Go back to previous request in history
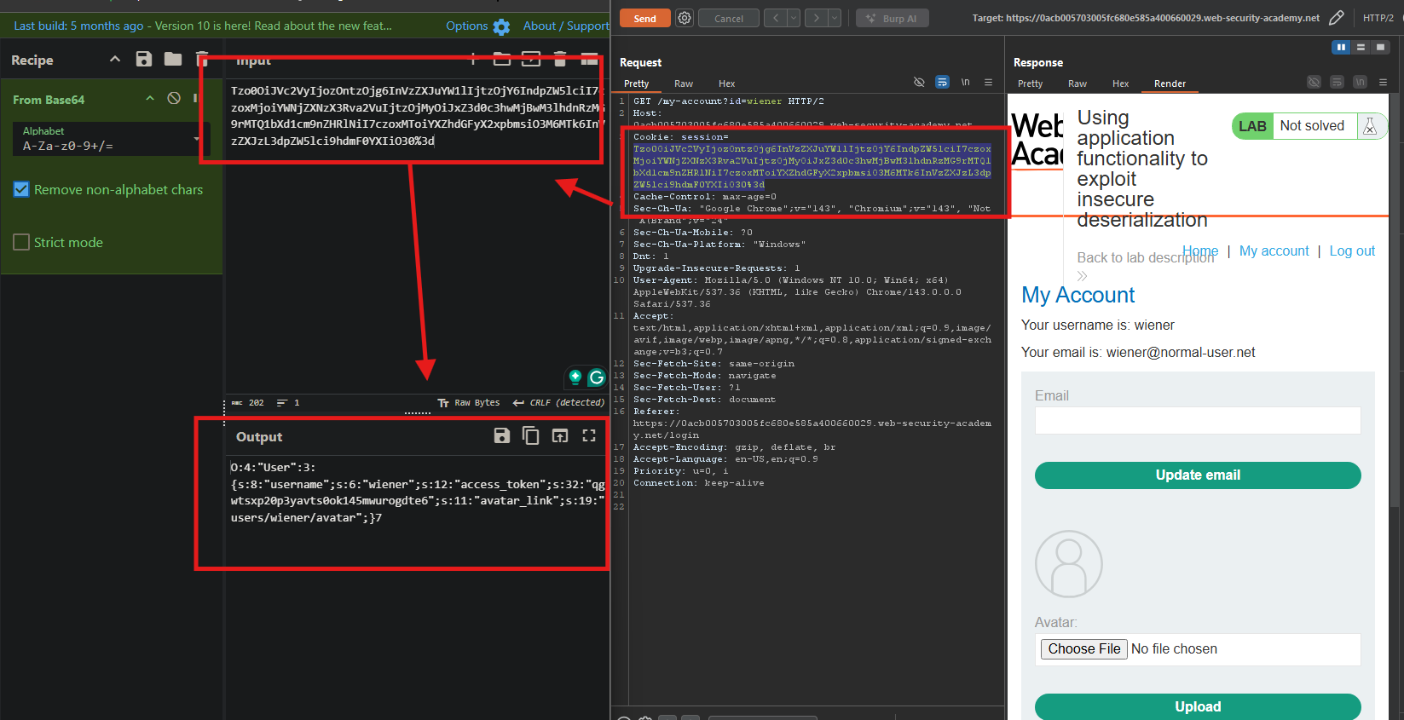 pyautogui.click(x=776, y=18)
